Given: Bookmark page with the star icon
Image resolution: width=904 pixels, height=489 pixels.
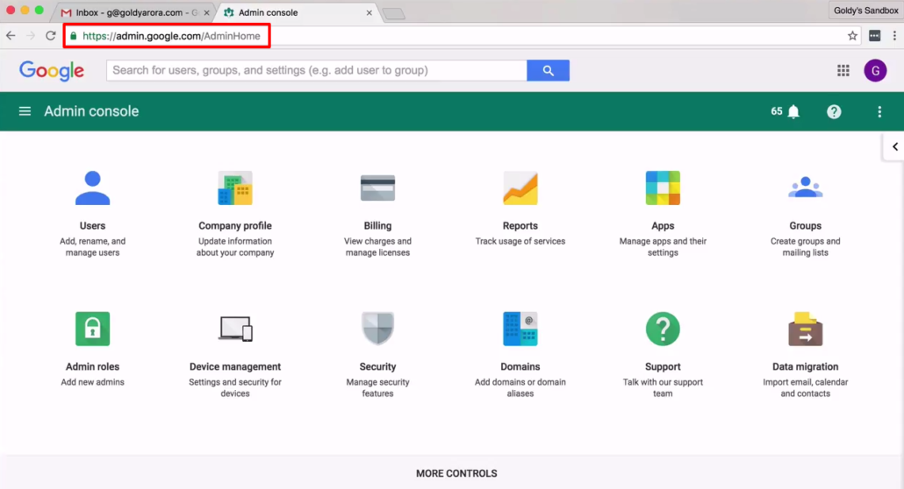Looking at the screenshot, I should [853, 36].
